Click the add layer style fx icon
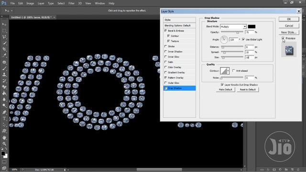 click(268, 170)
